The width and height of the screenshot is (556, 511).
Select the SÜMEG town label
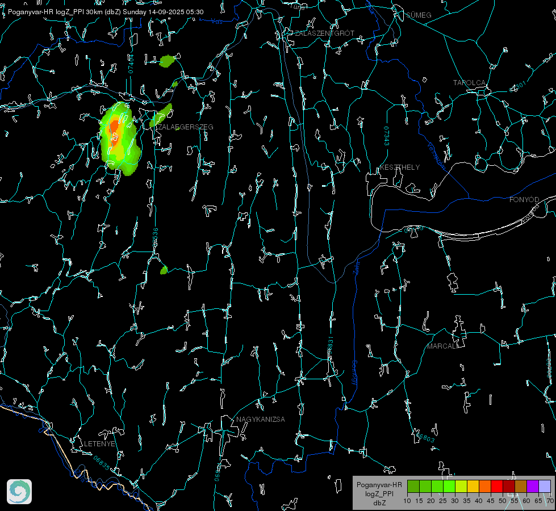point(419,15)
